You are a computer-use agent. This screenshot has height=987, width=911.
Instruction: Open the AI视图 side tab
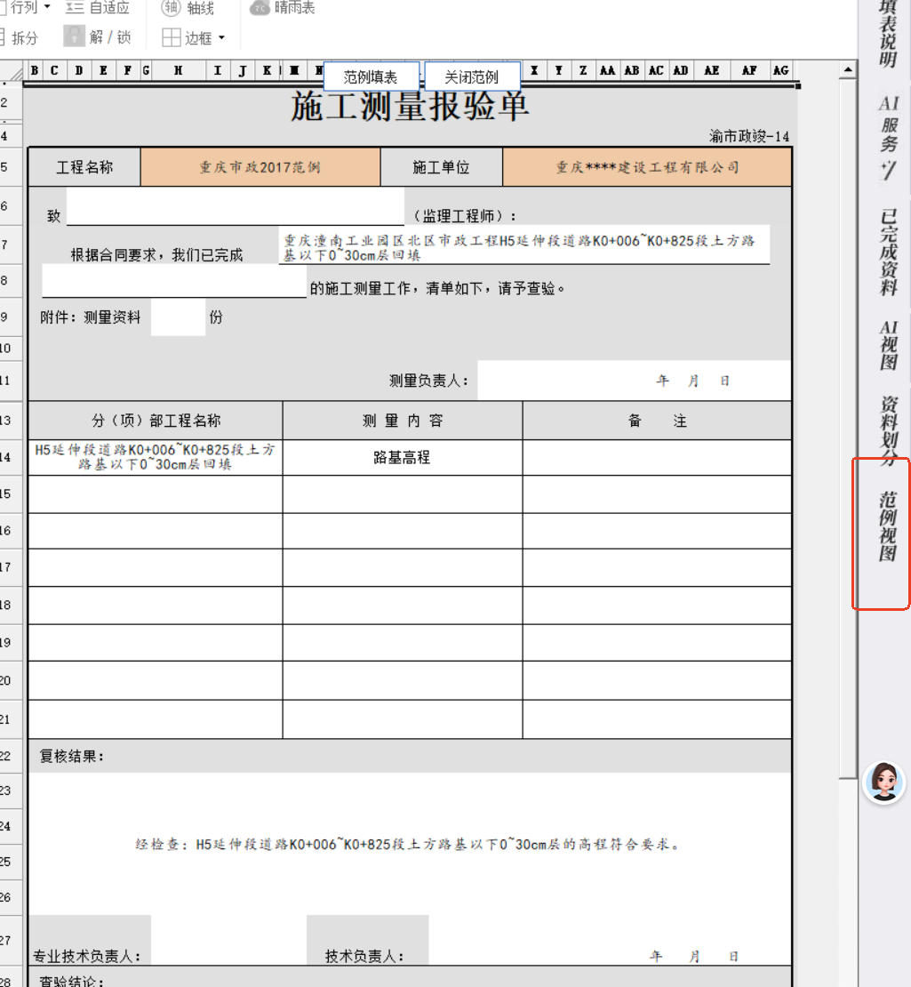[x=888, y=345]
